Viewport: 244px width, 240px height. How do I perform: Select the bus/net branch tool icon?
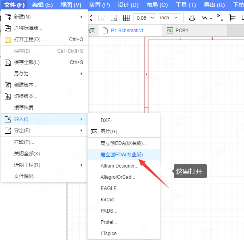click(x=232, y=18)
